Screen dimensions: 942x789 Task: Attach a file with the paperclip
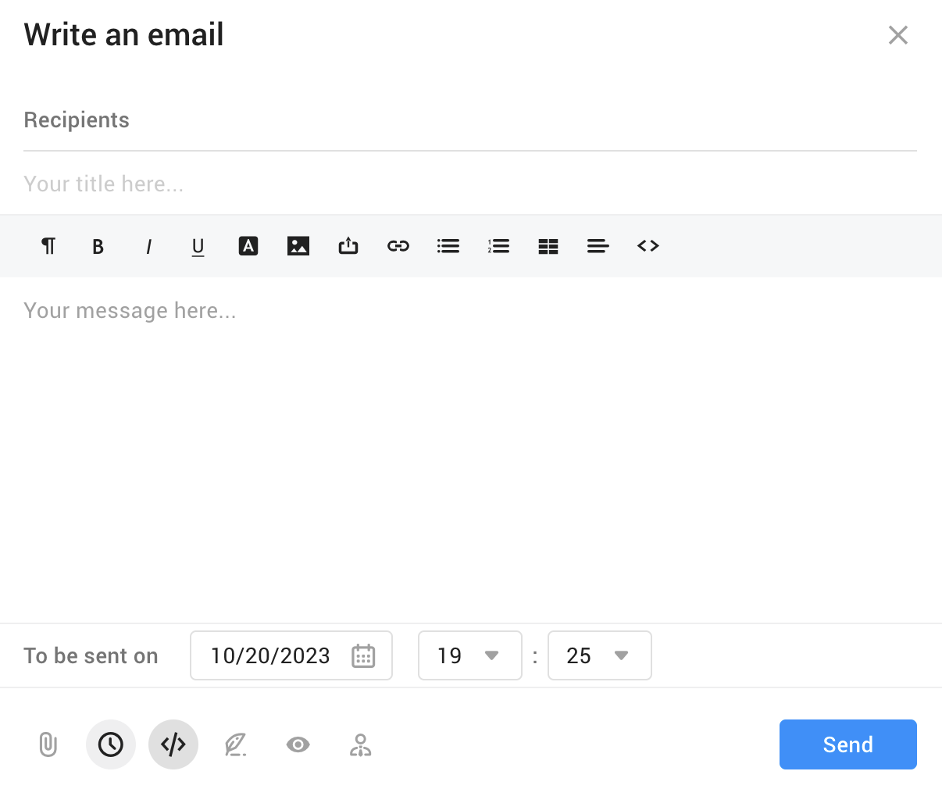coord(48,744)
